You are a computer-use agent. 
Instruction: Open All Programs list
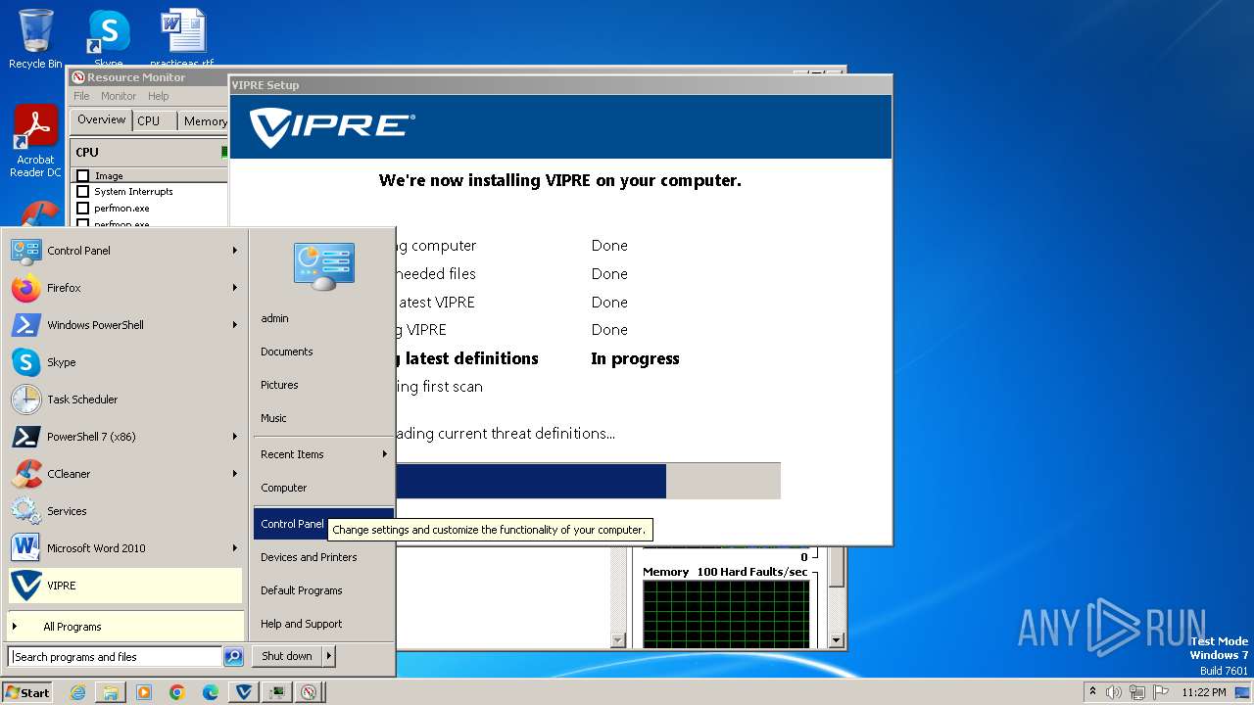(125, 627)
